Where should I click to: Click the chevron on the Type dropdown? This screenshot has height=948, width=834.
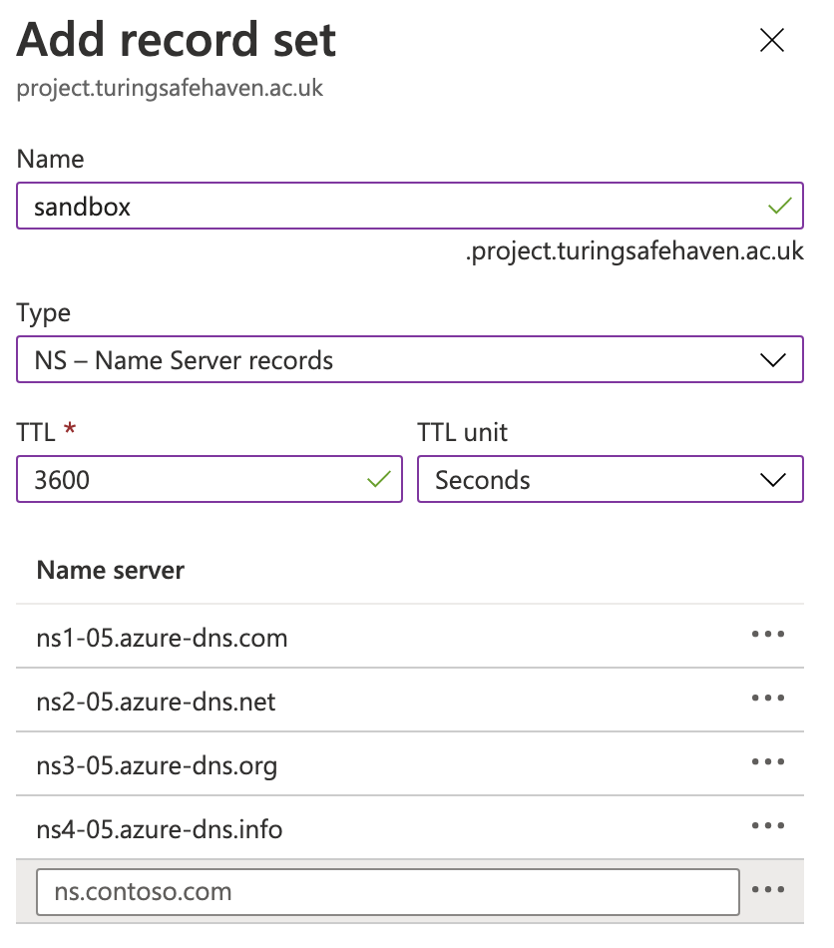[773, 360]
